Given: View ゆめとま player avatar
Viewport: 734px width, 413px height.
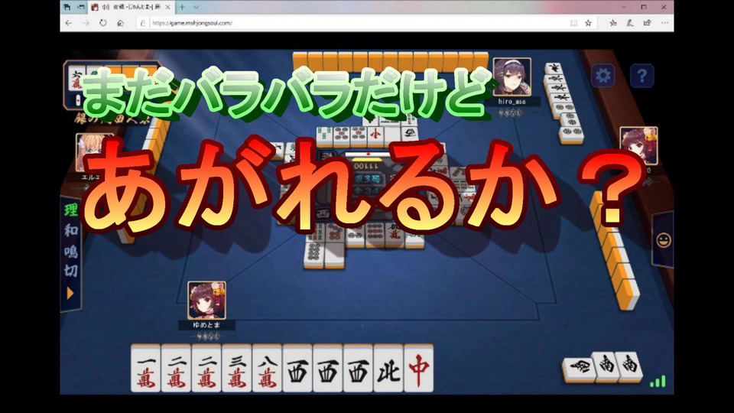Looking at the screenshot, I should (206, 301).
